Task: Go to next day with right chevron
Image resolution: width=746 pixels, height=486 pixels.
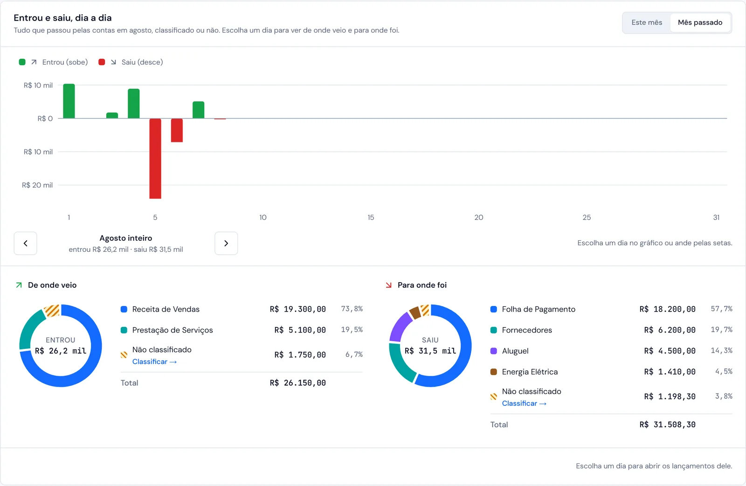Action: [x=226, y=243]
